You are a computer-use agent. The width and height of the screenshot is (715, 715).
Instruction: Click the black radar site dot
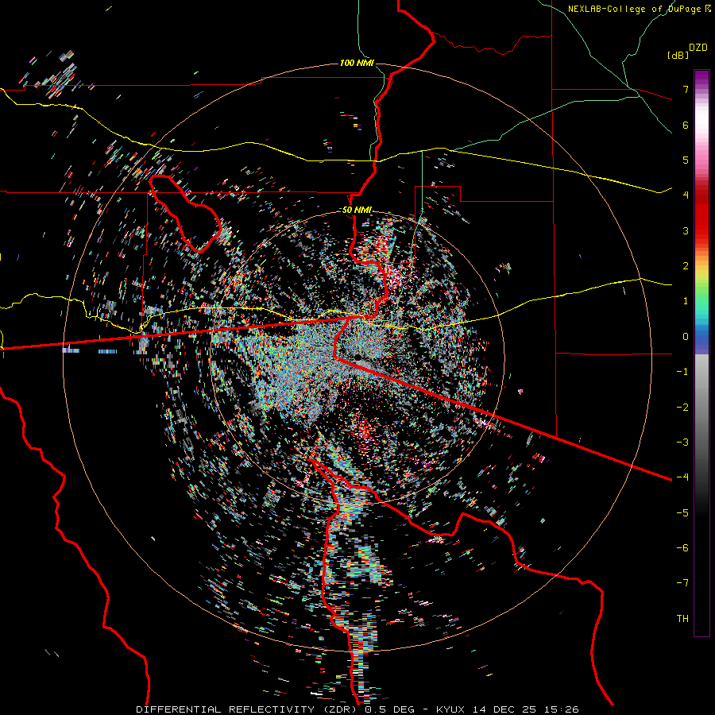[x=358, y=357]
